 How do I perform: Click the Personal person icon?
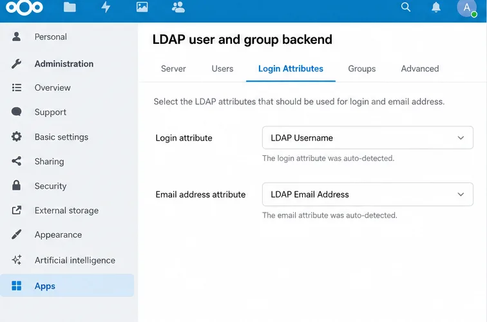[x=17, y=36]
